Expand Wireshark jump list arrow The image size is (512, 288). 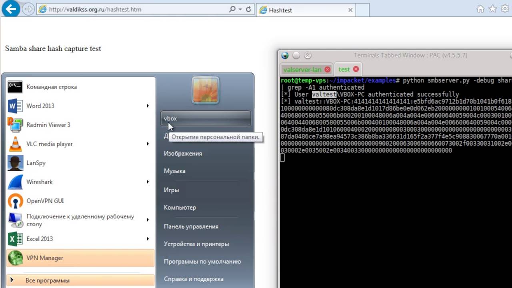(148, 182)
